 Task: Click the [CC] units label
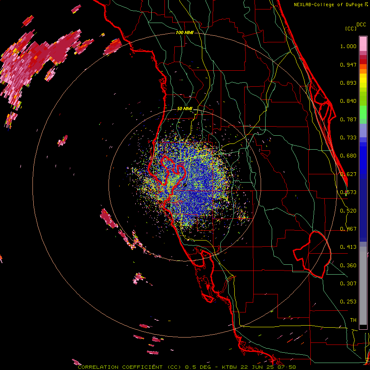tap(351, 28)
